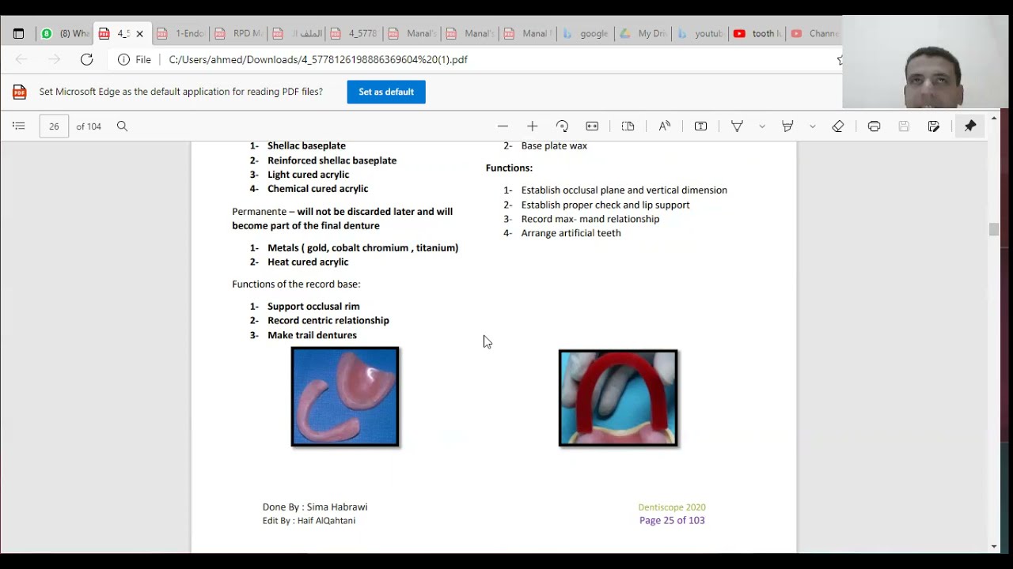Click the scrollbar down arrow
This screenshot has height=569, width=1013.
pos(994,546)
